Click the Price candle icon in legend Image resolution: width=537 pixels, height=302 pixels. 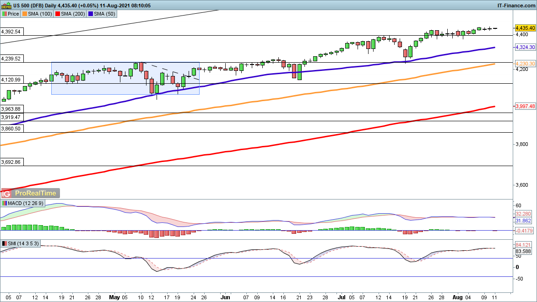[x=4, y=14]
